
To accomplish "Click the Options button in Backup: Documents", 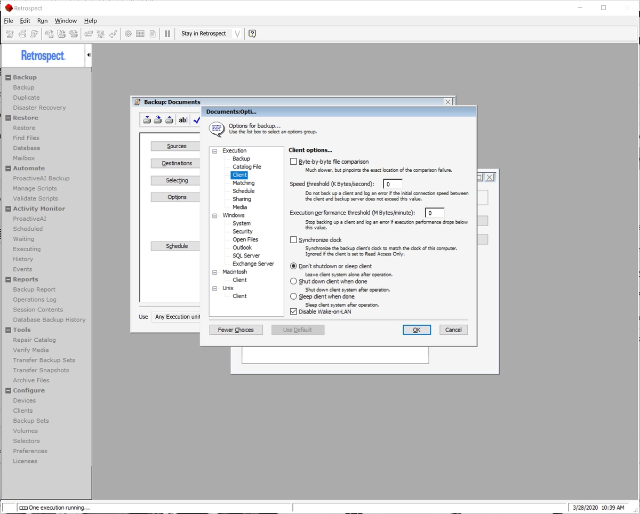I will pyautogui.click(x=177, y=197).
